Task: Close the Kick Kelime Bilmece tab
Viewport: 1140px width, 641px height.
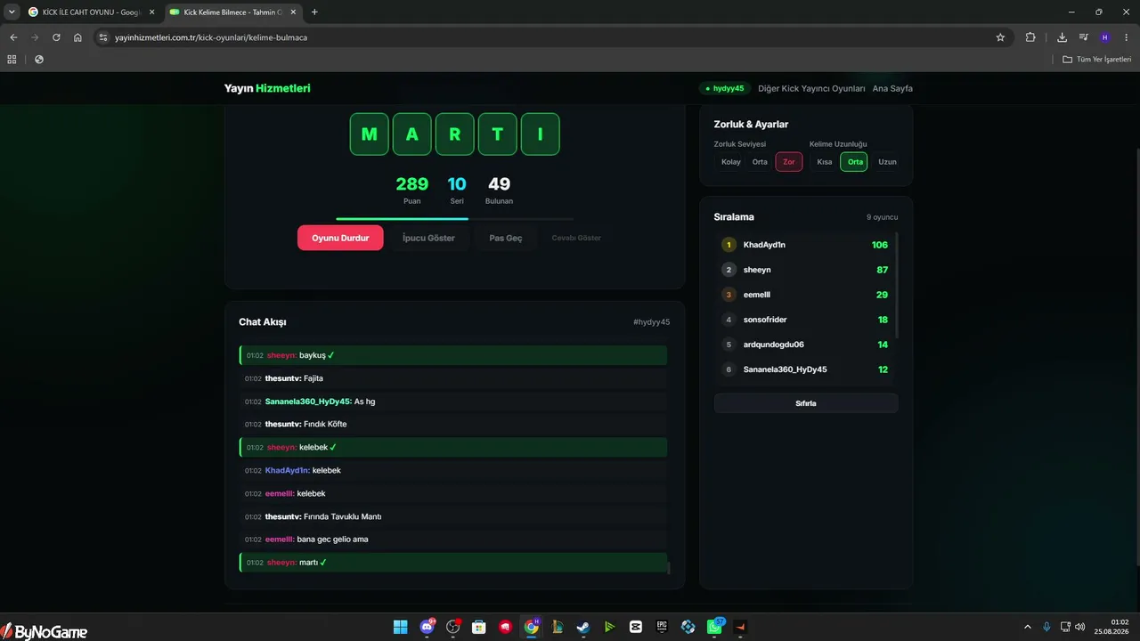Action: [293, 12]
